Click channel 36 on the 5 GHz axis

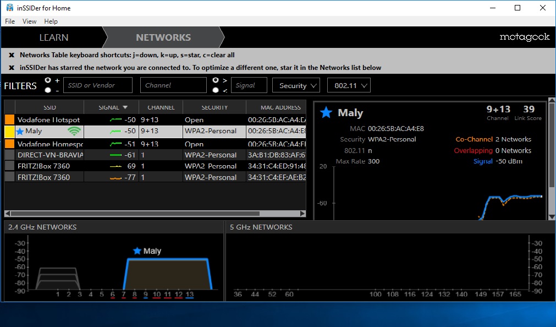click(x=238, y=294)
